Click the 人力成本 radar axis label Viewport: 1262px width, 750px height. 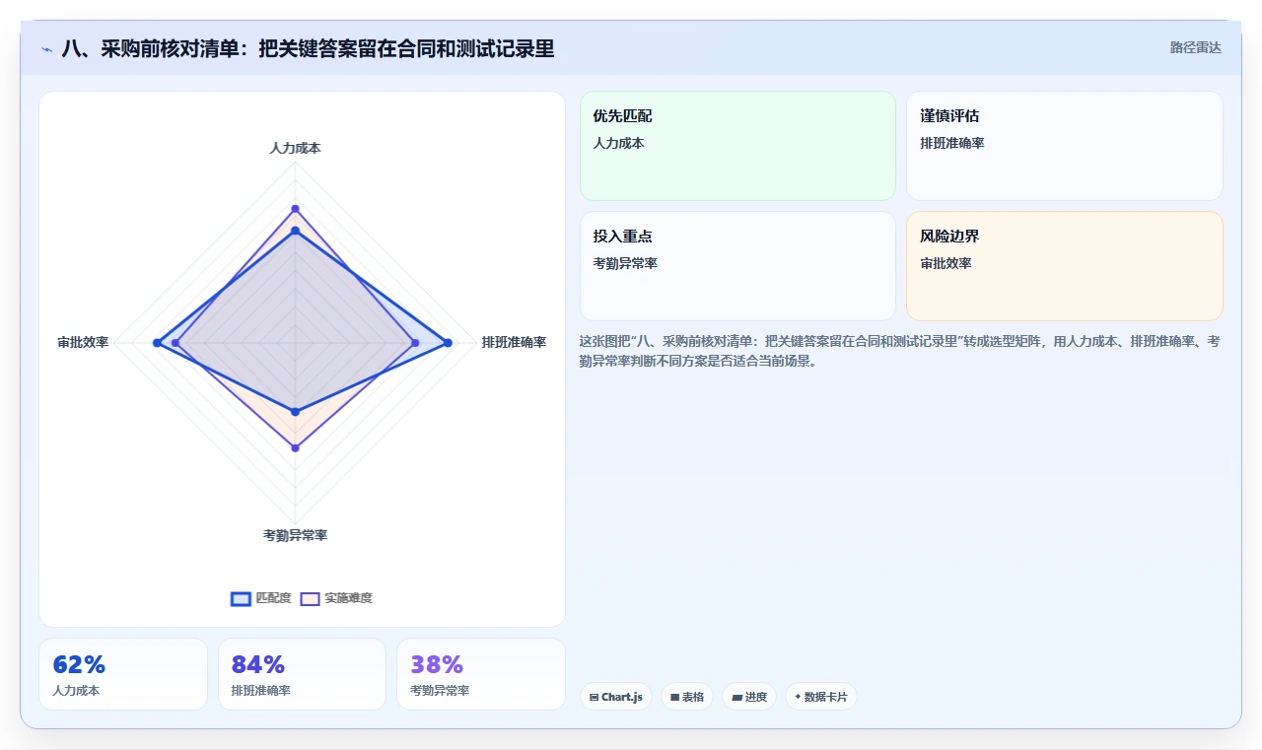pos(295,148)
